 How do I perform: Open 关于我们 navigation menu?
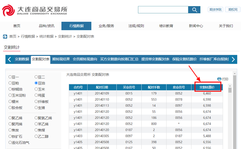pyautogui.click(x=226, y=26)
